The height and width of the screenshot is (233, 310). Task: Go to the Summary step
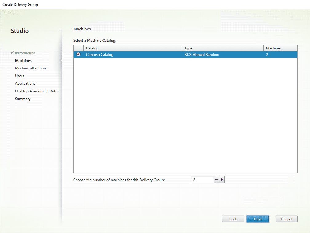click(x=23, y=99)
